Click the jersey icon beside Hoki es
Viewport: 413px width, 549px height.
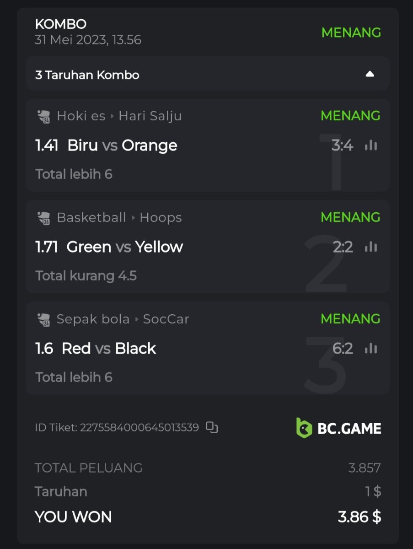pyautogui.click(x=43, y=116)
